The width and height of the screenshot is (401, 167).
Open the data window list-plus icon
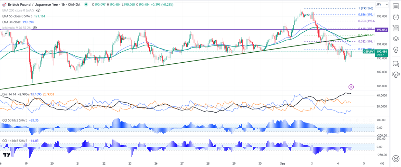pos(395,28)
